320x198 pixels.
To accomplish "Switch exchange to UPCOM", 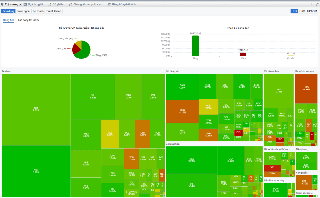I will [312, 11].
